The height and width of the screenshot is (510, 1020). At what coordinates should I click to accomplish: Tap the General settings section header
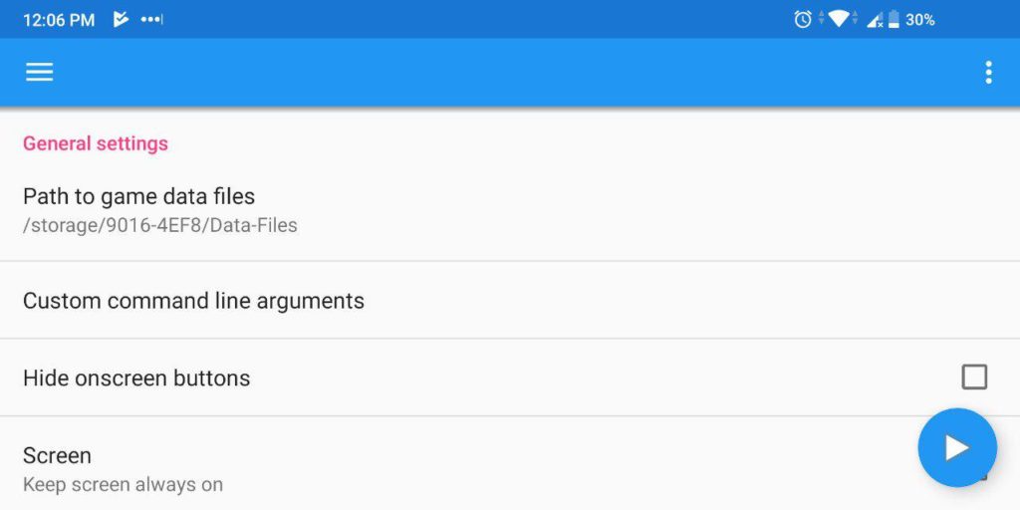(96, 143)
